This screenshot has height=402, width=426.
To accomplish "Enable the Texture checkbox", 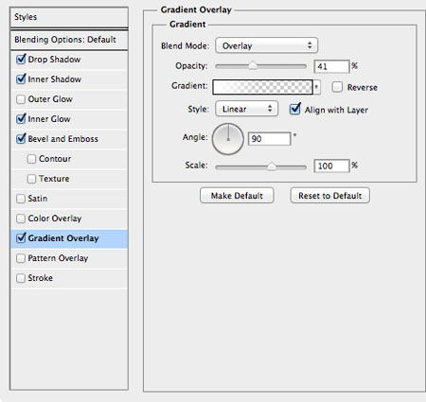I will click(31, 179).
